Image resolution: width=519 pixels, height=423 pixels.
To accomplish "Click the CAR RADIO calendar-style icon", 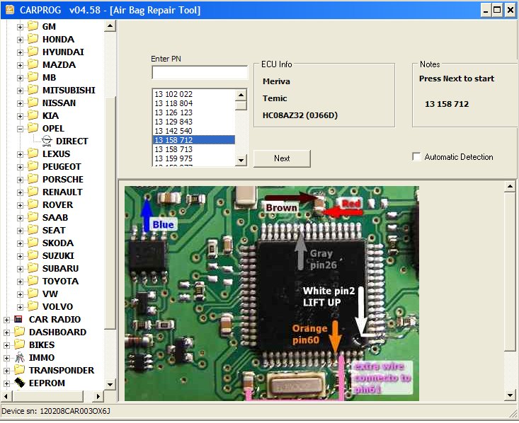I will pos(18,319).
